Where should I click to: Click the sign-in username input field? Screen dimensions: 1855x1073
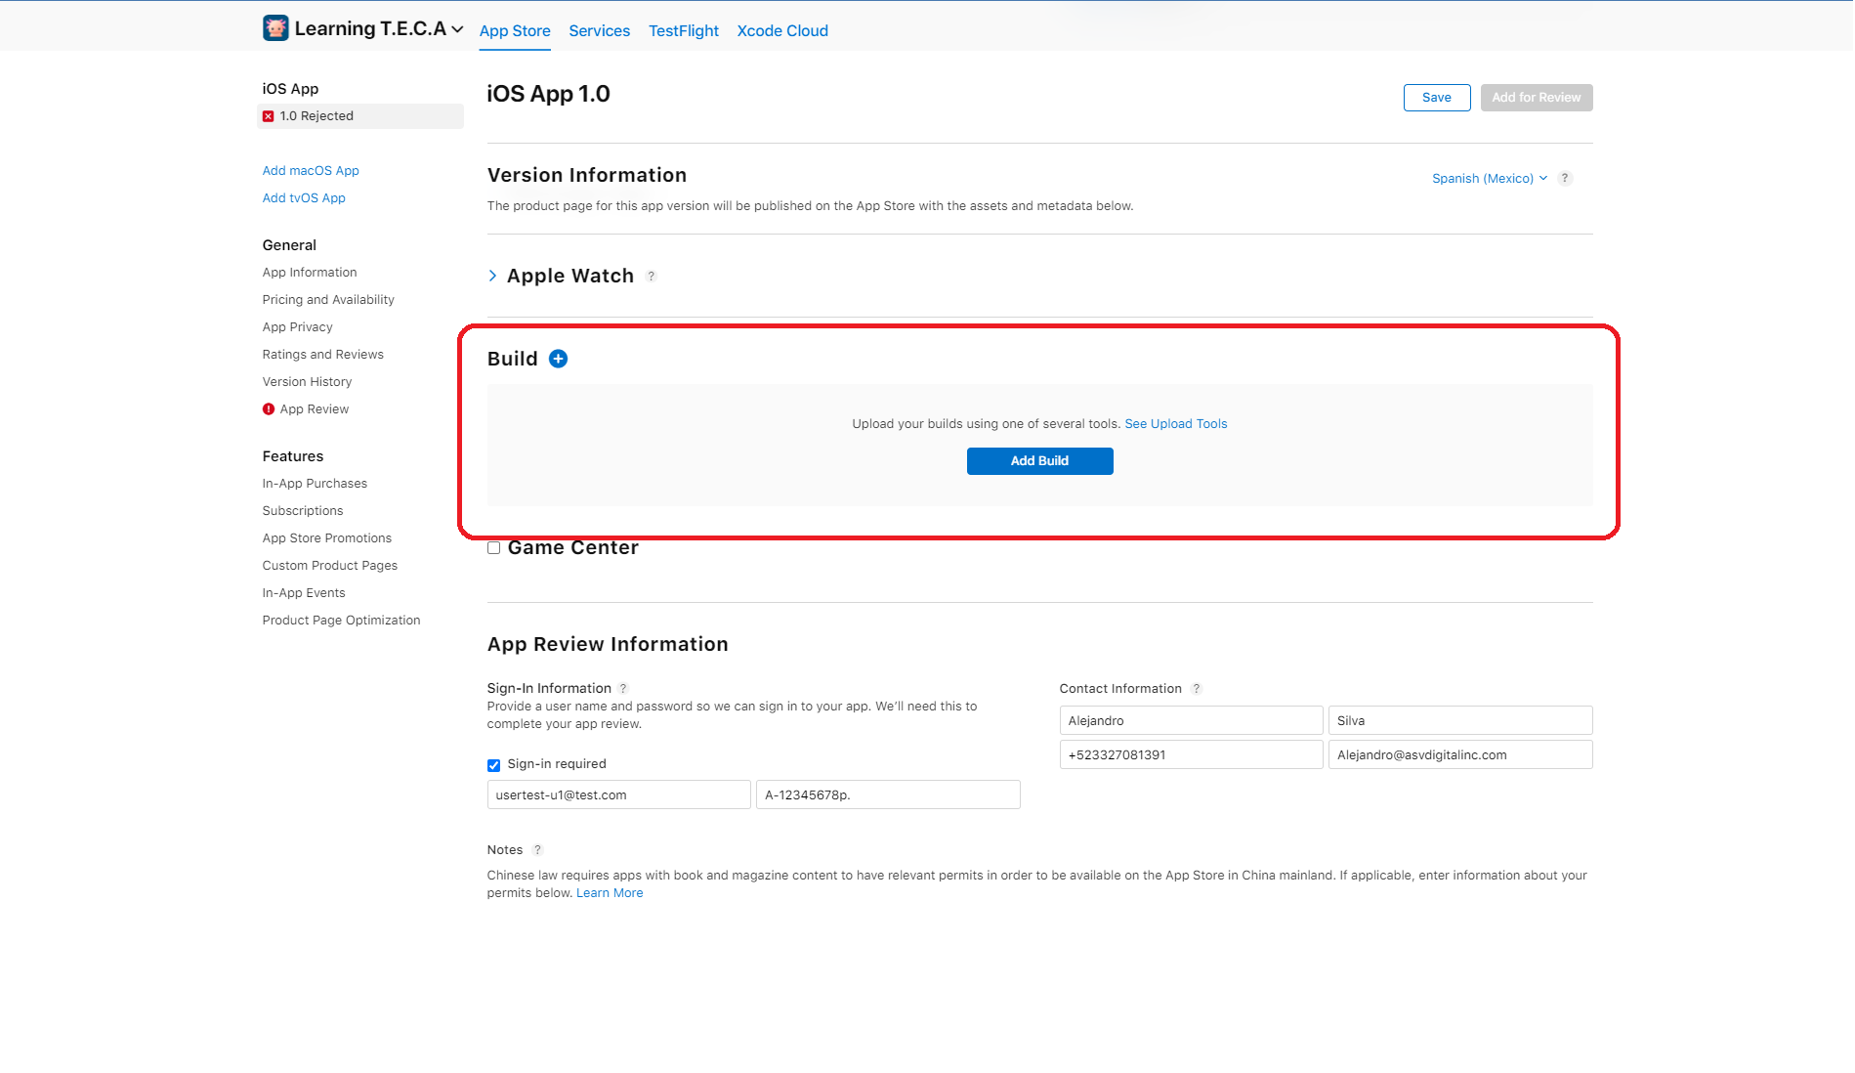tap(618, 795)
